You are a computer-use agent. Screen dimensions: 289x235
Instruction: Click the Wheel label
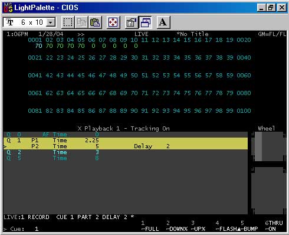(267, 129)
